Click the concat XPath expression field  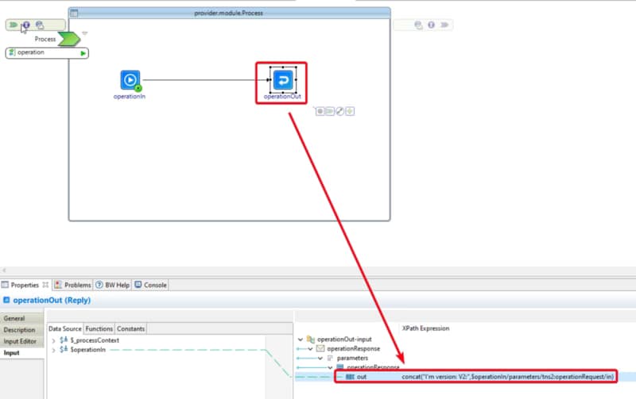[x=507, y=376]
